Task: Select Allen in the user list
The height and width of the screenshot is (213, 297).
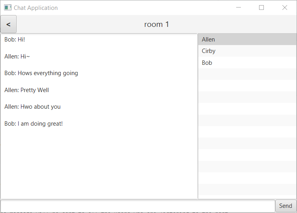Action: point(247,40)
